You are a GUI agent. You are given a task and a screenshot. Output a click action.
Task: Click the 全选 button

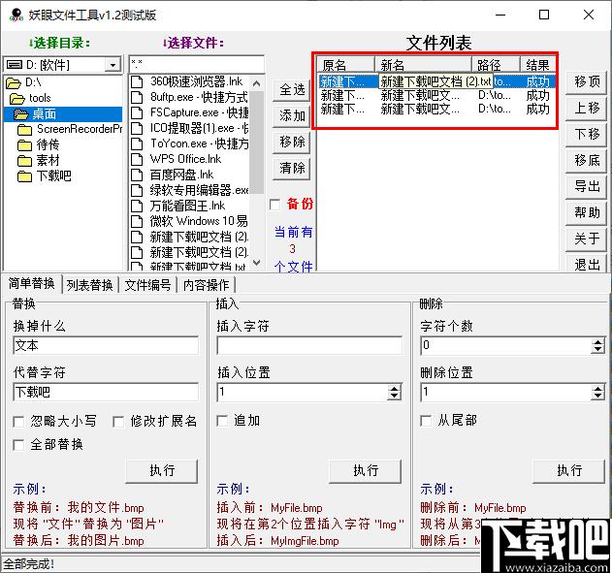pyautogui.click(x=292, y=90)
